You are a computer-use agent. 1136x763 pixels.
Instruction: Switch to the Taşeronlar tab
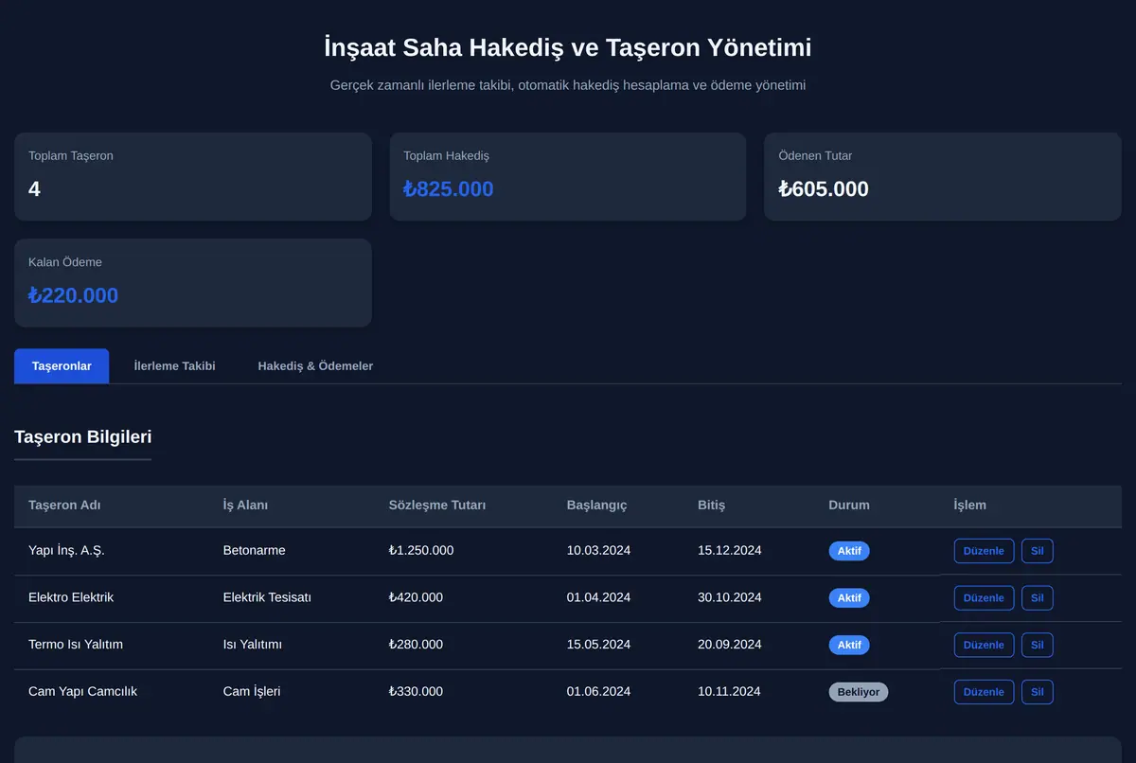[62, 366]
